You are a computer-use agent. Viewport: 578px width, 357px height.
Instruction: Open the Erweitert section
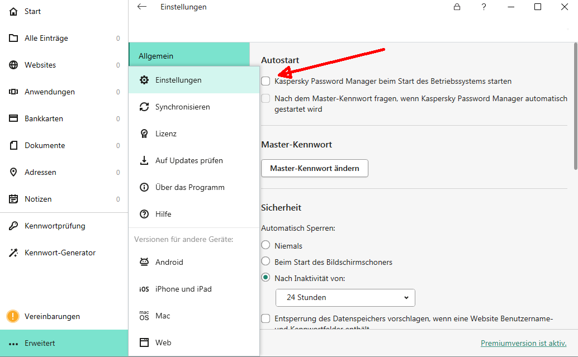point(64,343)
